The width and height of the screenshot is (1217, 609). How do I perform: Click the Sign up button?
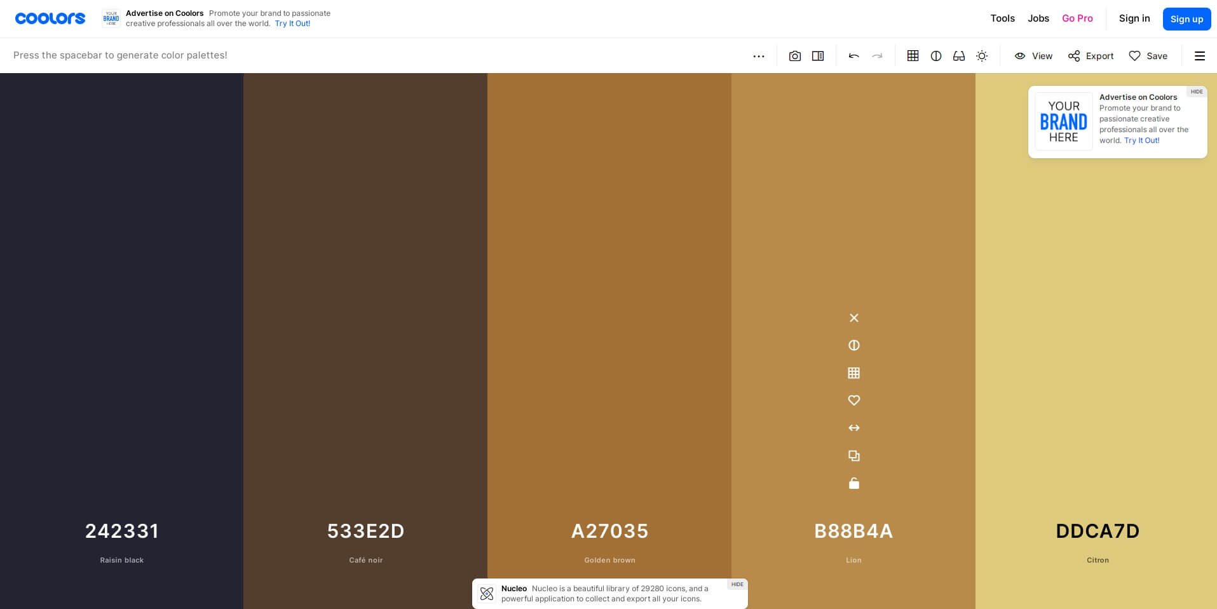coord(1186,18)
